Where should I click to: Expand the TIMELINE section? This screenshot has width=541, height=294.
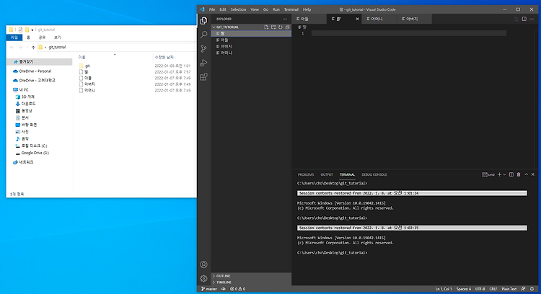(x=251, y=282)
